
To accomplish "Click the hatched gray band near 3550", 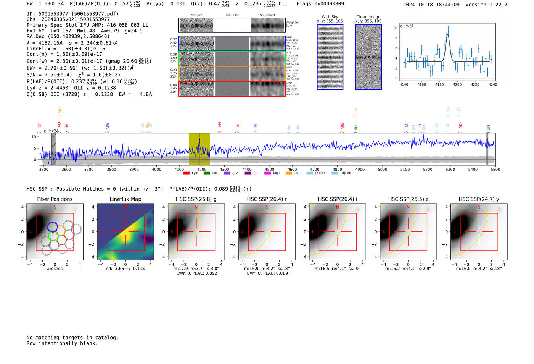I will [x=54, y=149].
